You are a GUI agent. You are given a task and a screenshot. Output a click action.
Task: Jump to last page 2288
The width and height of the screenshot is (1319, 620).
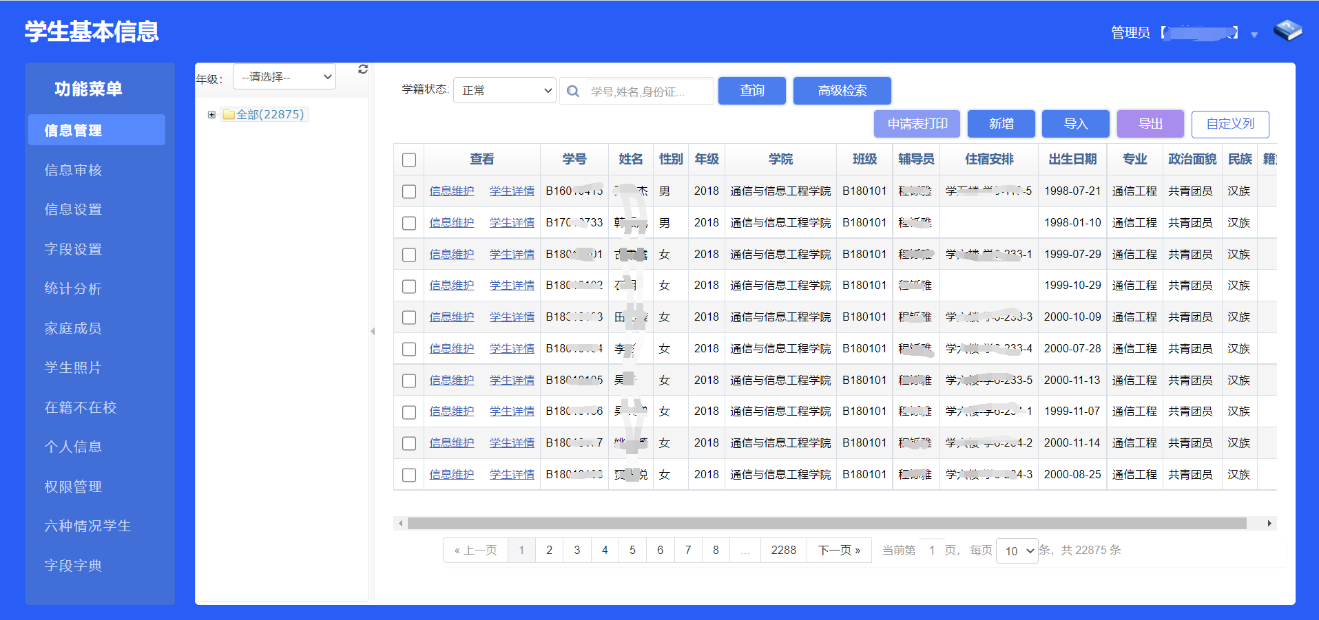783,550
